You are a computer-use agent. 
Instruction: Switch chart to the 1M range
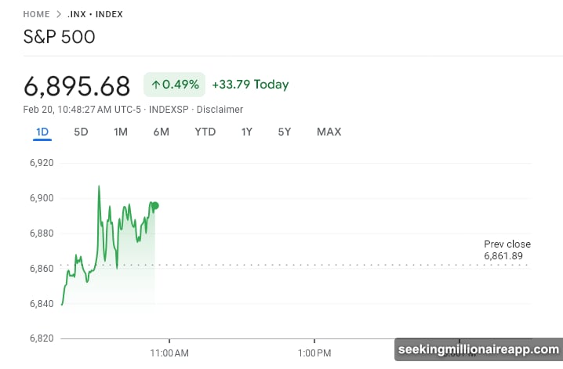pos(121,132)
